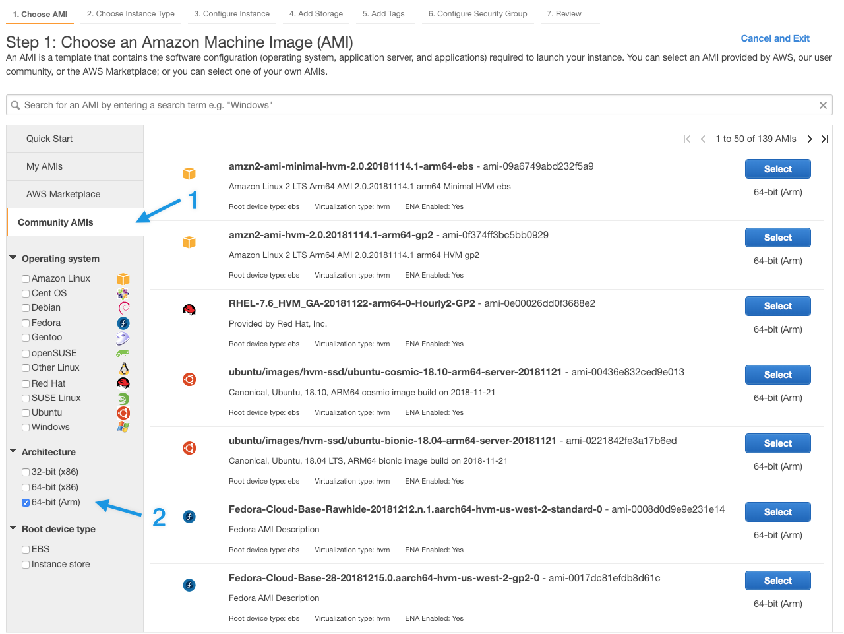Check the SUSE Linux checkbox

pyautogui.click(x=26, y=398)
